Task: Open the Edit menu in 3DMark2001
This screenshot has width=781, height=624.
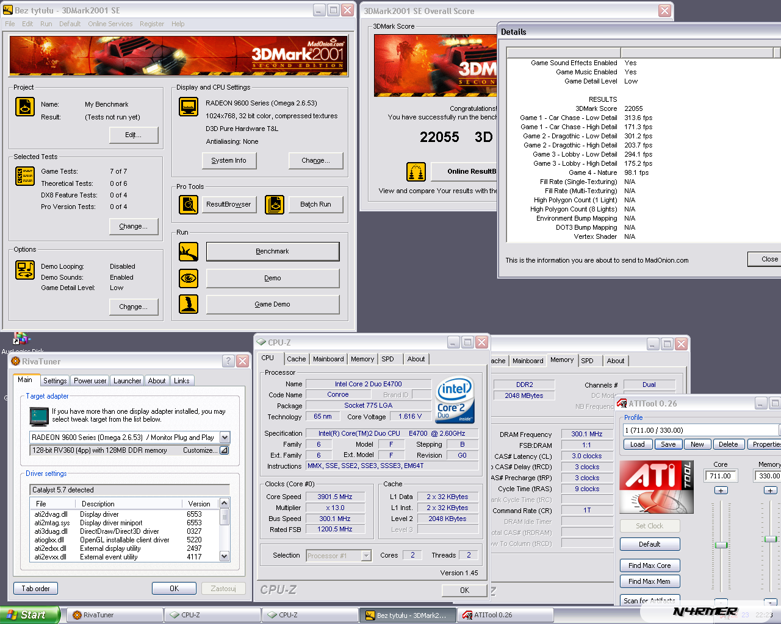Action: pos(27,24)
